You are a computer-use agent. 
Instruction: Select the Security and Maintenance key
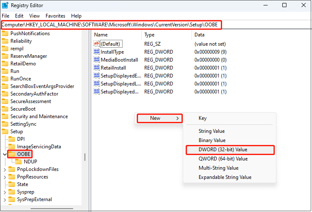tap(39, 116)
